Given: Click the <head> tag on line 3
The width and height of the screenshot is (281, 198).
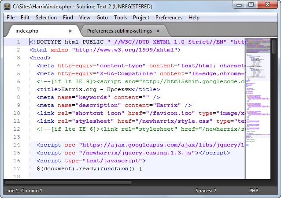Looking at the screenshot, I should click(40, 58).
